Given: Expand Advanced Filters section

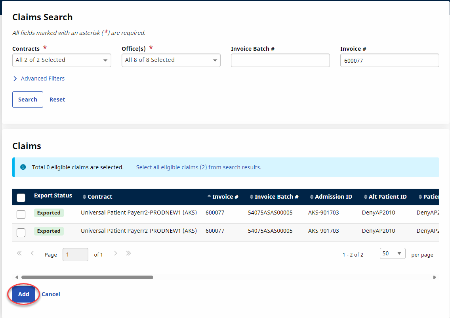Looking at the screenshot, I should click(x=38, y=79).
